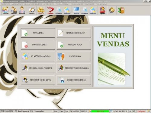Click Sair do Menu Vendas
This screenshot has height=113, width=151.
(74, 80)
